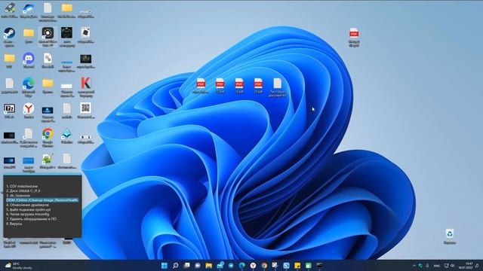Image resolution: width=483 pixels, height=271 pixels.
Task: Click note line '2. Диск chkdsk C: /f /r'
Action: pos(23,190)
